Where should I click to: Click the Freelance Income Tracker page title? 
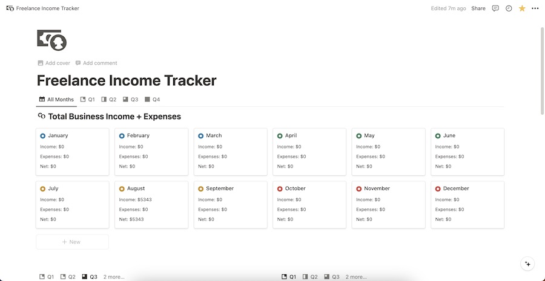tap(127, 80)
